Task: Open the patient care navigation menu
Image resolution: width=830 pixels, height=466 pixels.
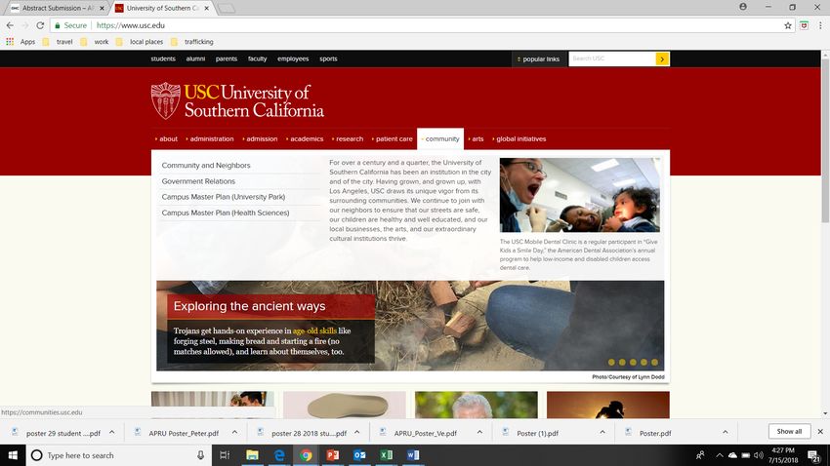Action: pos(393,139)
